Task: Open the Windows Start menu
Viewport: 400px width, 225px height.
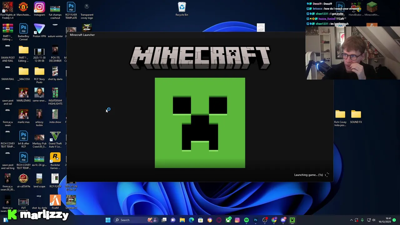Action: coord(108,220)
